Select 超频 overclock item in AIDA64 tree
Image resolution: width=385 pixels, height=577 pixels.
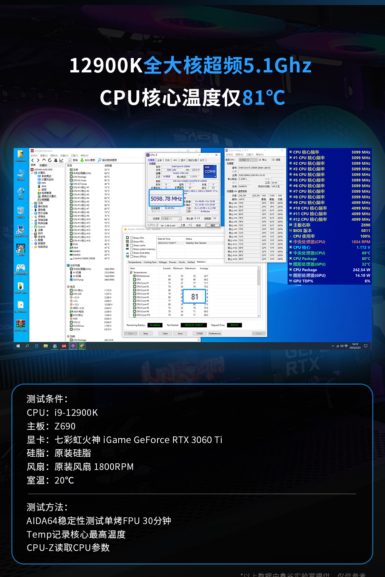point(43,190)
